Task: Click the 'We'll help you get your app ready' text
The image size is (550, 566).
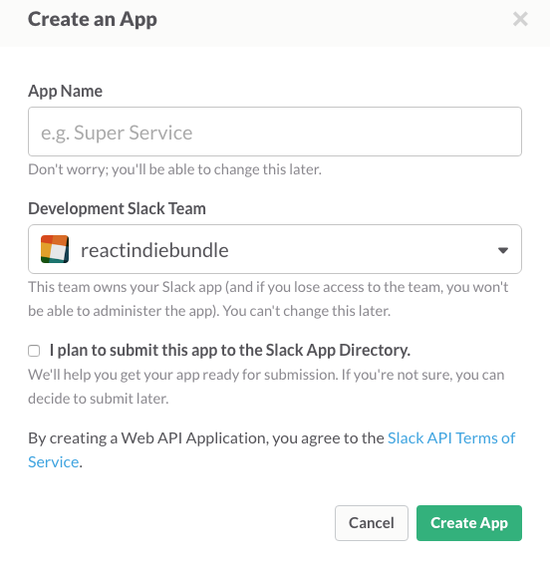Action: 266,387
